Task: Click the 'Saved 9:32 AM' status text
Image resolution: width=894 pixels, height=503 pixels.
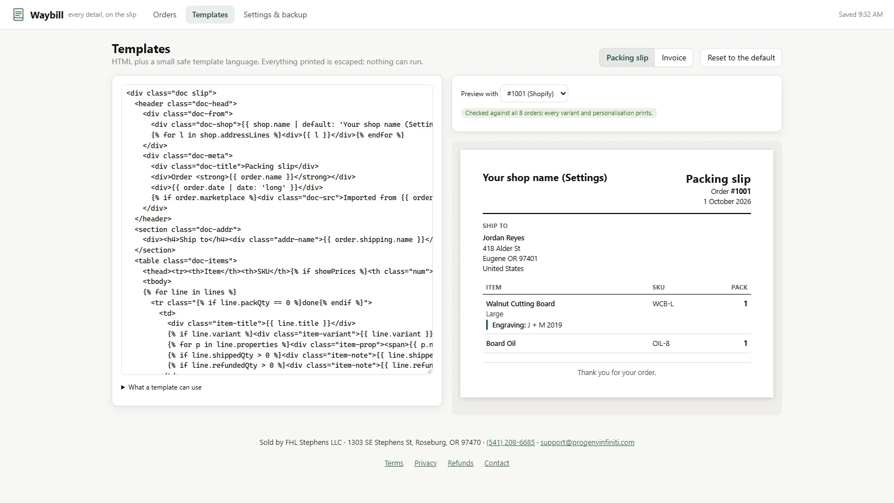Action: [860, 15]
